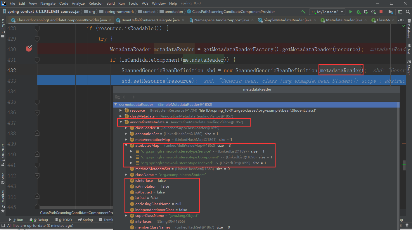Open the Web tool window
The image size is (412, 230).
tap(3, 178)
